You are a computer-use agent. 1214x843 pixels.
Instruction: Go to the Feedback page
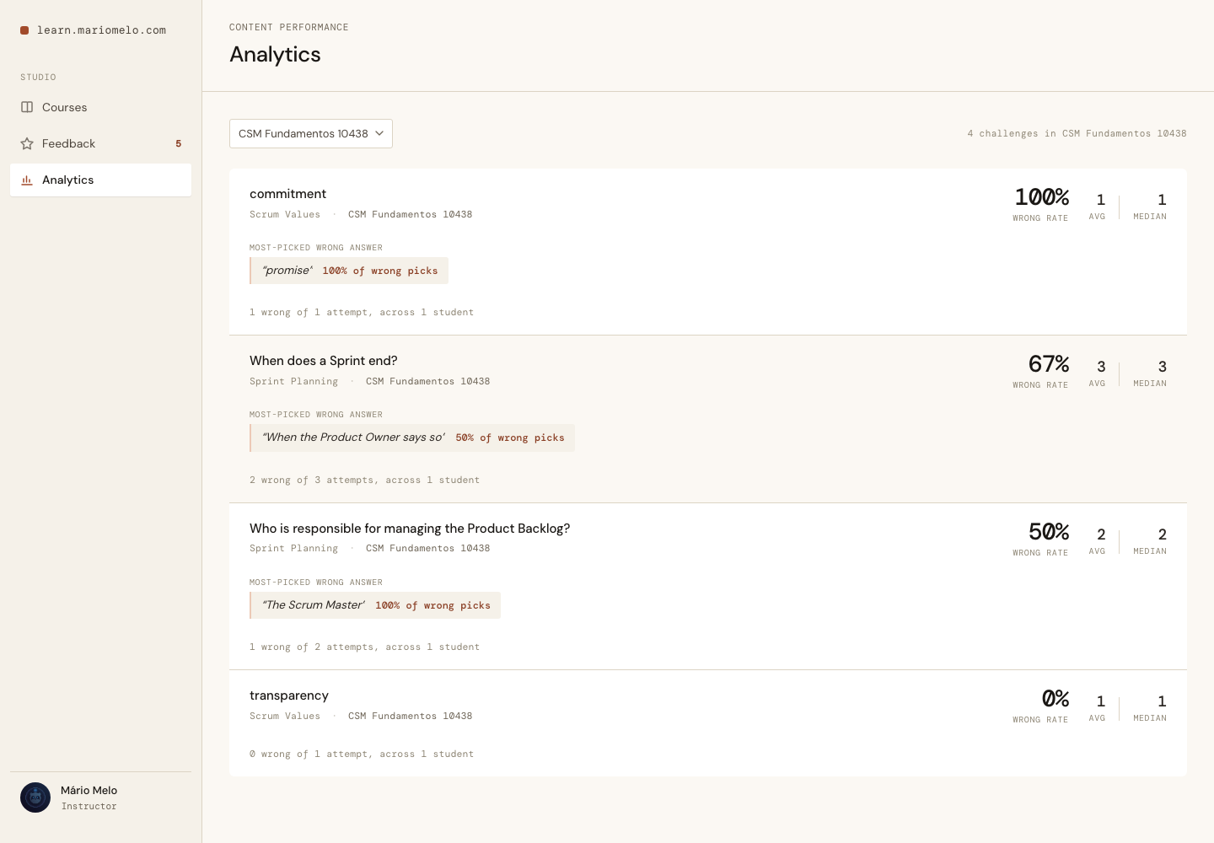100,143
